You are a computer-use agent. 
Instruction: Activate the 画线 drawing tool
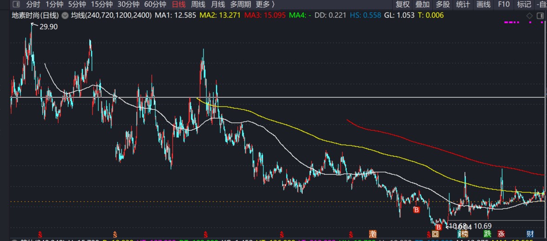(483, 5)
